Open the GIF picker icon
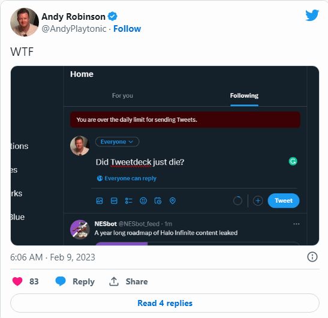Viewport: 328px width, 318px height. pyautogui.click(x=114, y=201)
